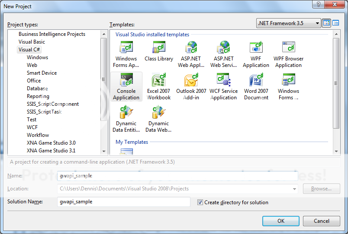Choose the ASP.NET Web Application template
The image size is (348, 234).
191,54
